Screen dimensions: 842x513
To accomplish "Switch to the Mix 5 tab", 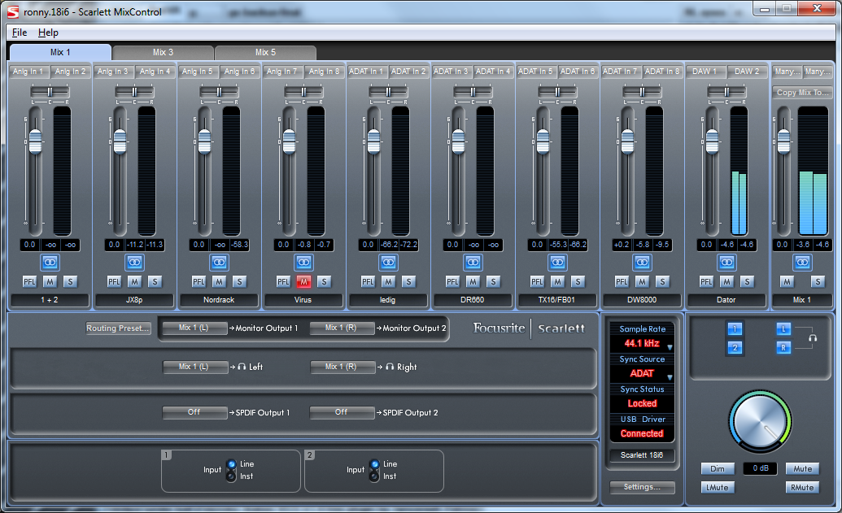I will (265, 52).
